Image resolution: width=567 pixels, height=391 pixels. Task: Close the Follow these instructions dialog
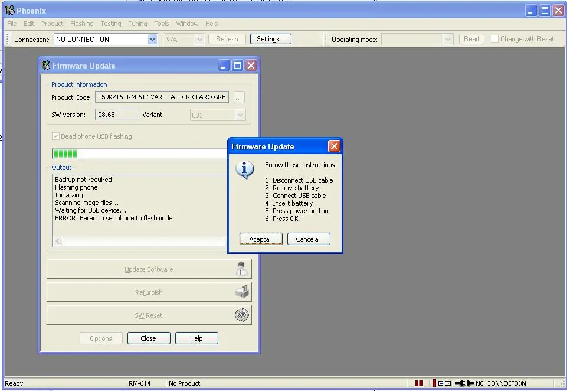point(334,146)
